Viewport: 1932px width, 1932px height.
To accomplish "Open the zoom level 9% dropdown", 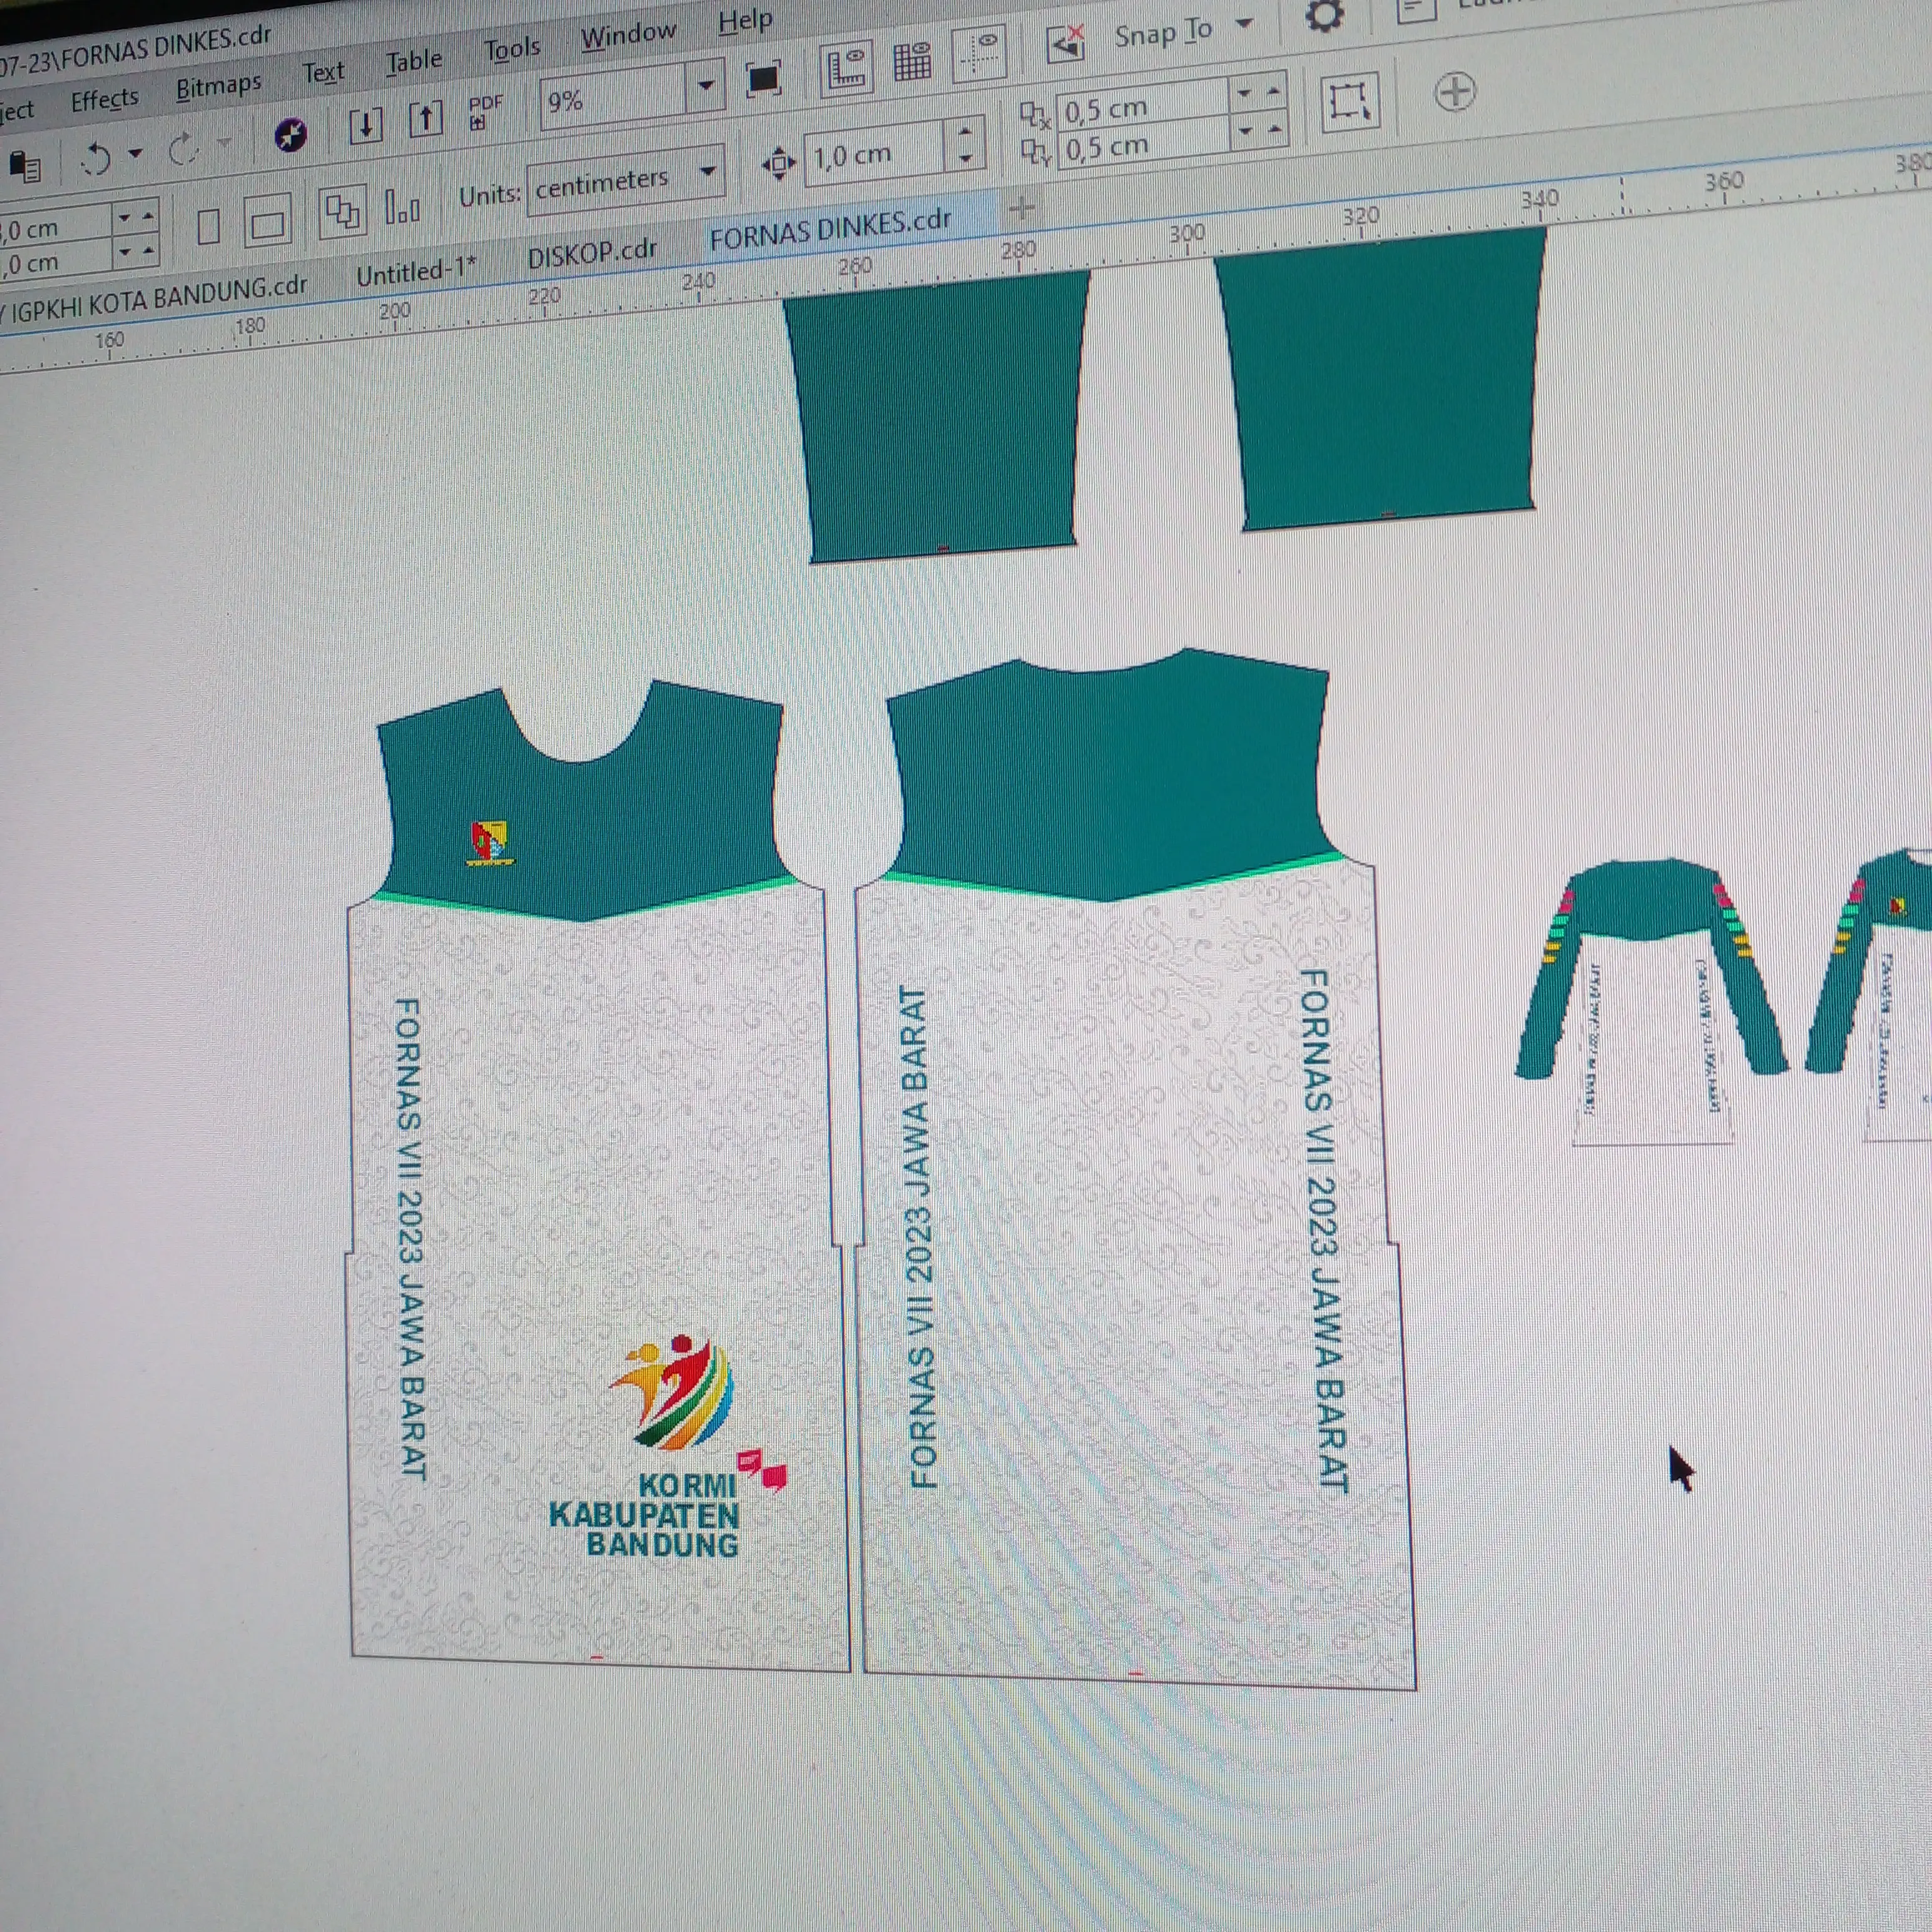I will click(706, 87).
